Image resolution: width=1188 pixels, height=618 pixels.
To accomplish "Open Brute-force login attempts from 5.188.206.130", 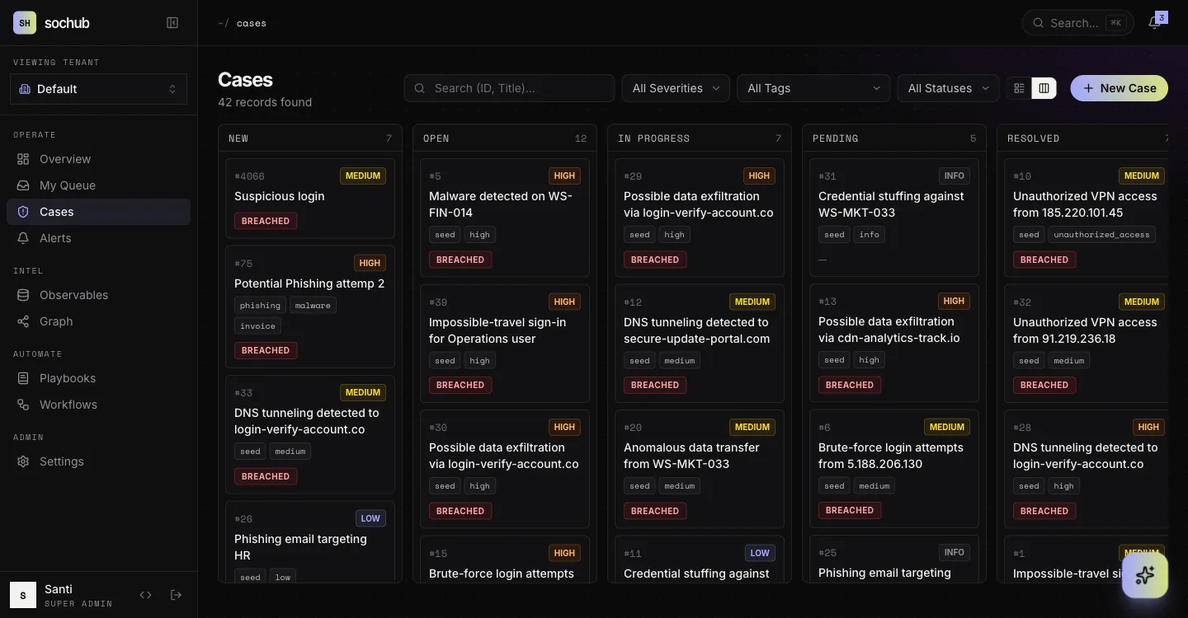I will 894,469.
